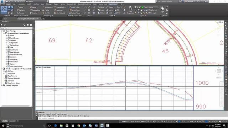
Task: Select the Insert ribbon tab
Action: [x=15, y=4]
